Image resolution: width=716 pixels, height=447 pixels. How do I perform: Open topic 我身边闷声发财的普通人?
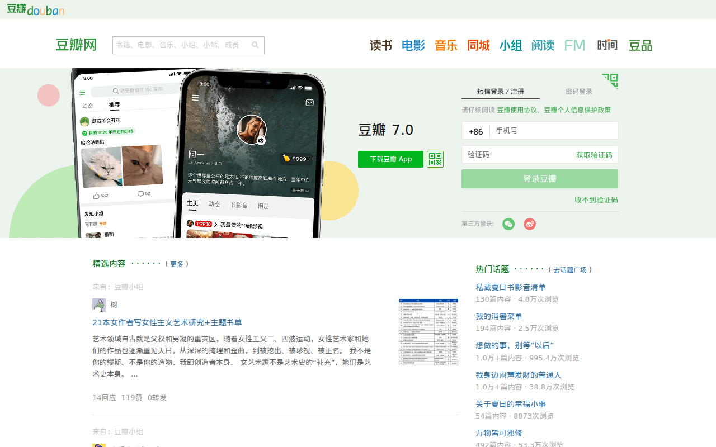pos(519,375)
